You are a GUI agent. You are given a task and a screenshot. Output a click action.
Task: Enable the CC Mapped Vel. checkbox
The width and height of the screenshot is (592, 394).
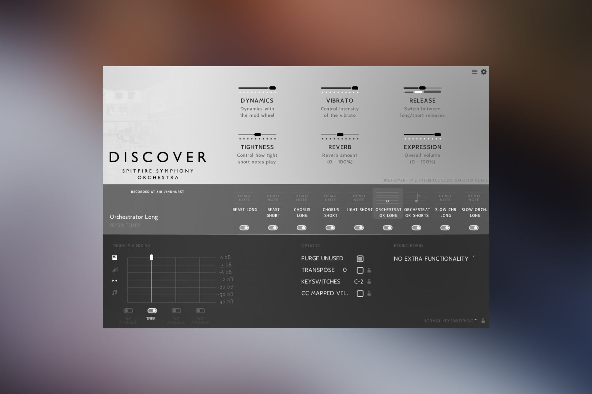point(360,294)
